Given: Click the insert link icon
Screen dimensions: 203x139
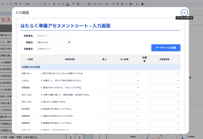Looking at the screenshot, I should pyautogui.click(x=113, y=4).
